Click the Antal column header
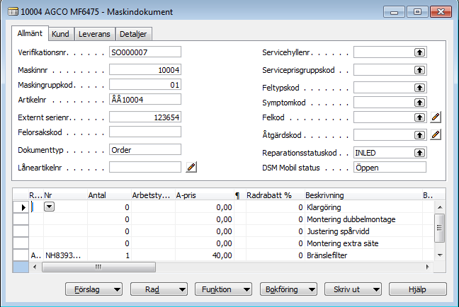459x307 pixels. pos(109,195)
